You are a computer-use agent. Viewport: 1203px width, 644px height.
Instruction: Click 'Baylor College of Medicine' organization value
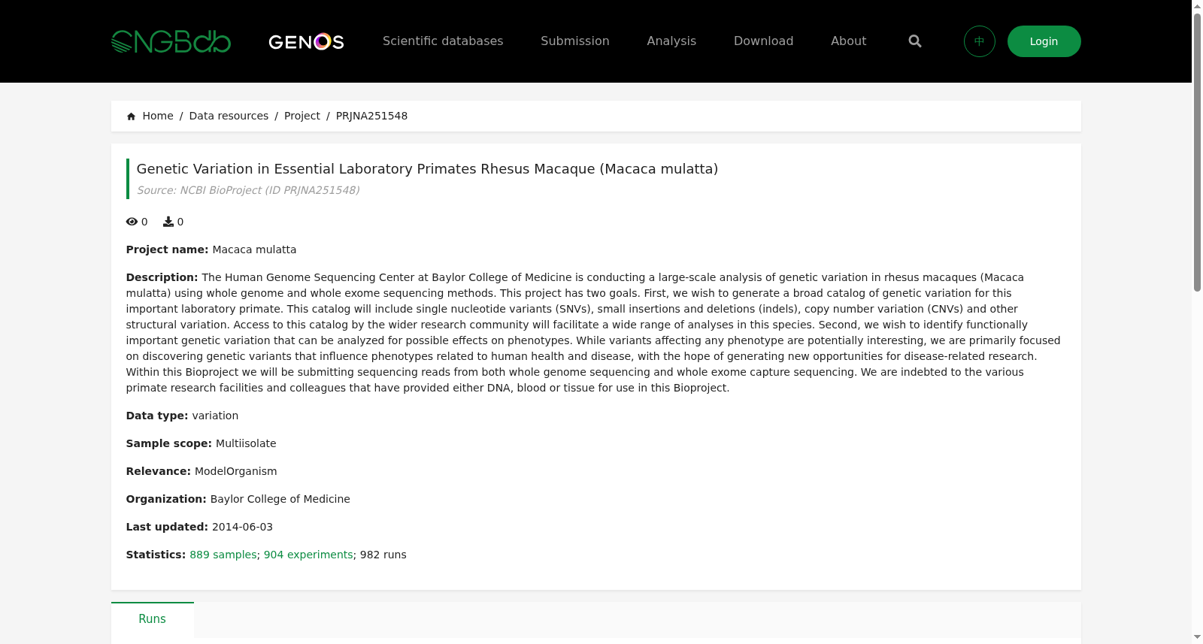tap(280, 499)
